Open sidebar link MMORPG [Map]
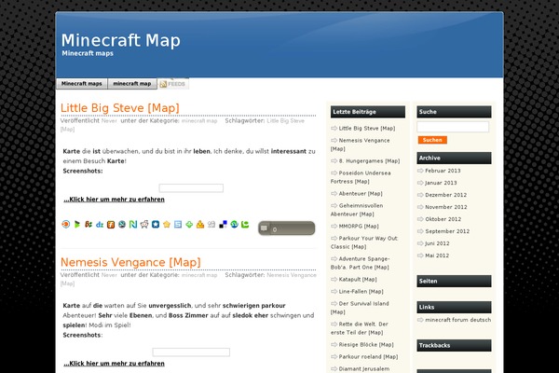The height and width of the screenshot is (373, 559). [x=359, y=227]
